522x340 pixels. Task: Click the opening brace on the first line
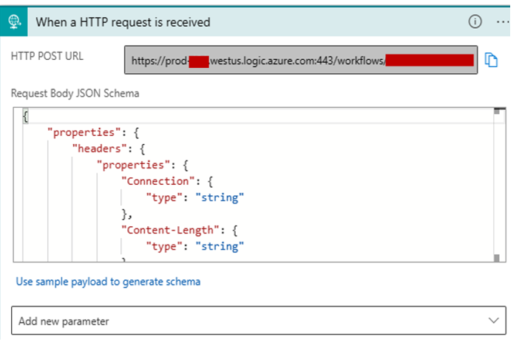click(x=25, y=117)
